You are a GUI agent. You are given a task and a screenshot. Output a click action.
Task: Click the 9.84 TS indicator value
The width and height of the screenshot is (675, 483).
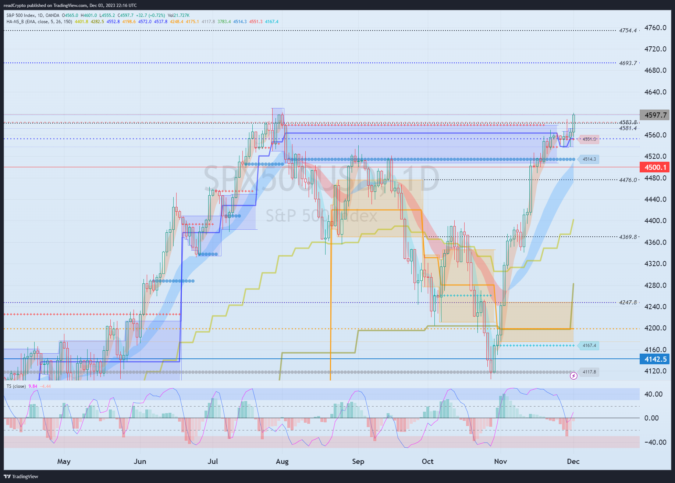coord(33,386)
